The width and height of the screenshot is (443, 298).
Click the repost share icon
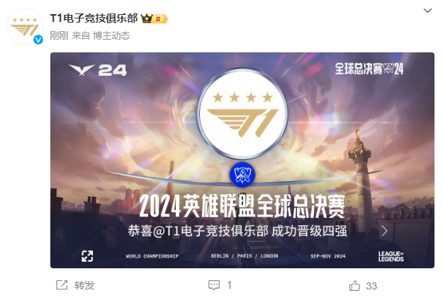point(62,285)
